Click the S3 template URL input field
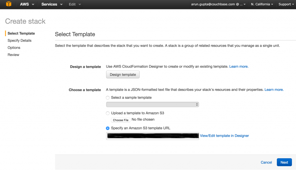This screenshot has height=171, width=296. click(x=153, y=136)
